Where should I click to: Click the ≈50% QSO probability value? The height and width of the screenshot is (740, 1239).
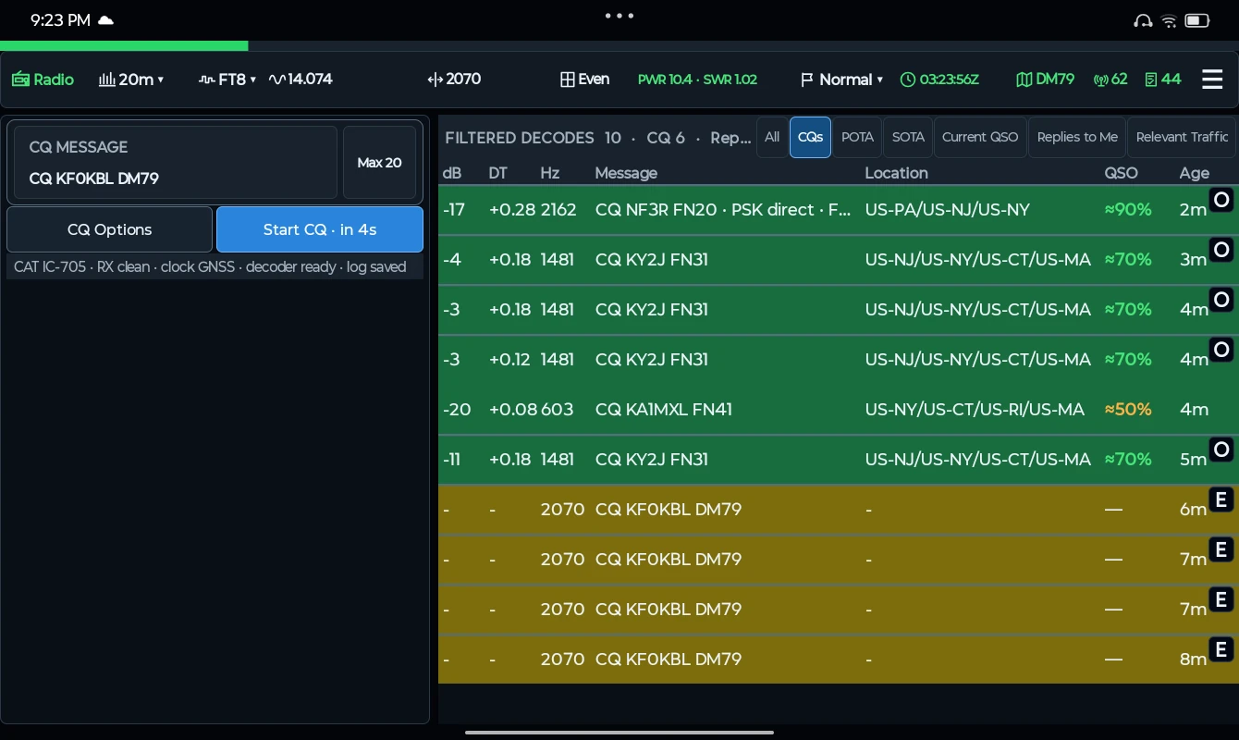(x=1128, y=409)
